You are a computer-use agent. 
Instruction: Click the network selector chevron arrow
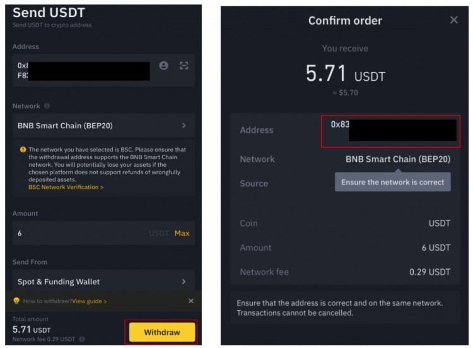tap(184, 125)
